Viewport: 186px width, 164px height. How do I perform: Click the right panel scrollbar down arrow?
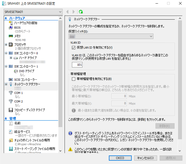[180, 151]
